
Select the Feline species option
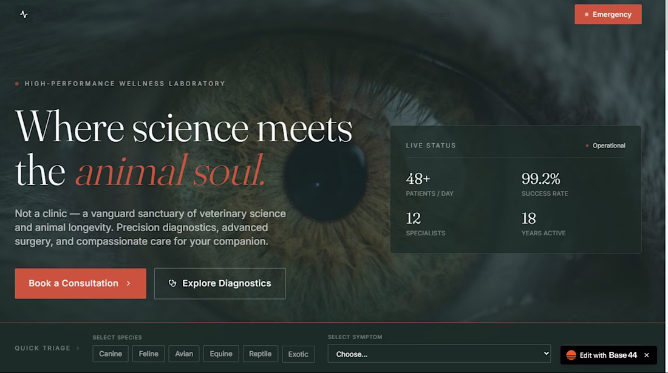[148, 354]
